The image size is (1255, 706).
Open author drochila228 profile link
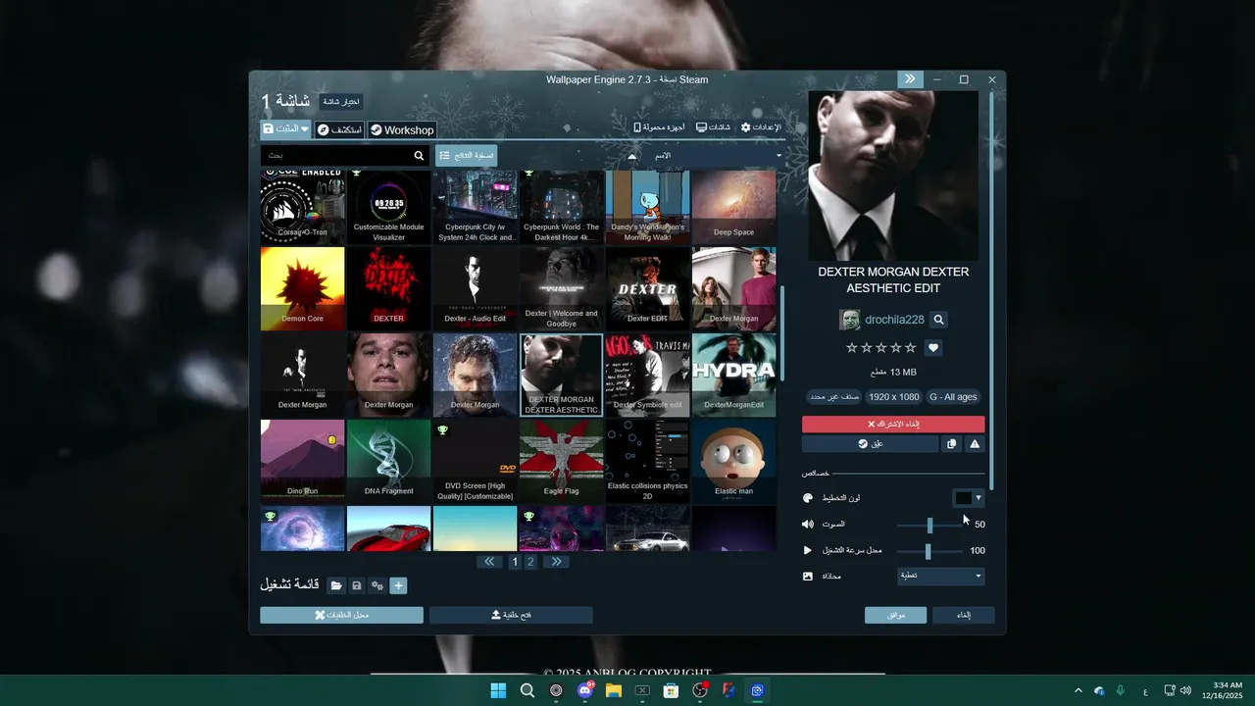pos(894,320)
